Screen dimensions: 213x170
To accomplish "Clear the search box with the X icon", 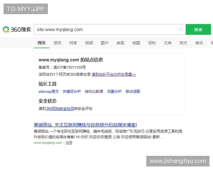I will coord(181,29).
